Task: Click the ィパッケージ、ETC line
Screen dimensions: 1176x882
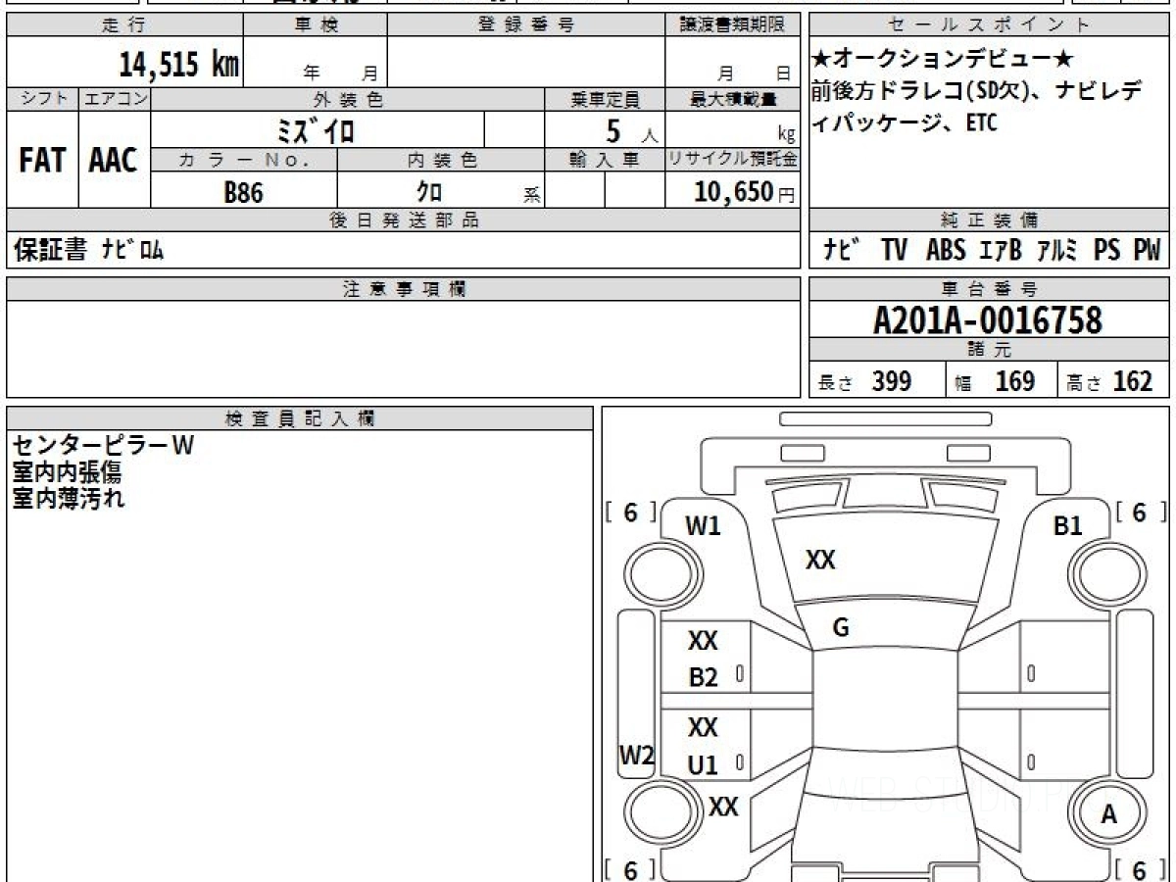Action: pyautogui.click(x=905, y=123)
